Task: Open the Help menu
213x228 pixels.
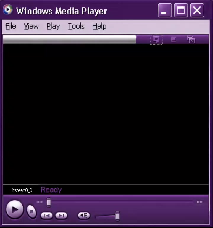Action: (99, 26)
